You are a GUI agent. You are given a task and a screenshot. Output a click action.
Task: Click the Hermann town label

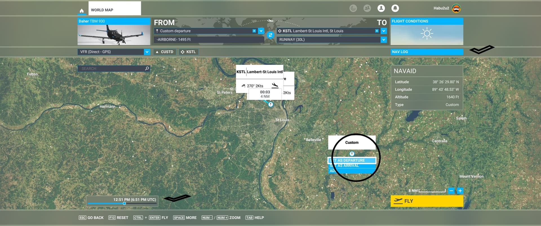107,107
